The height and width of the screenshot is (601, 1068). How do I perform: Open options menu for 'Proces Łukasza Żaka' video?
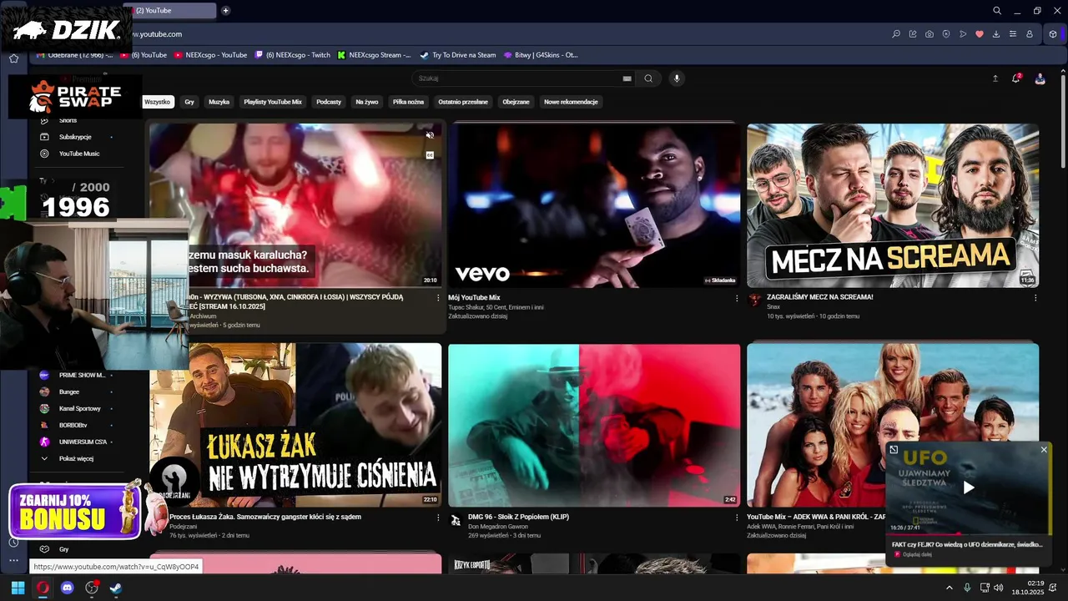click(438, 518)
